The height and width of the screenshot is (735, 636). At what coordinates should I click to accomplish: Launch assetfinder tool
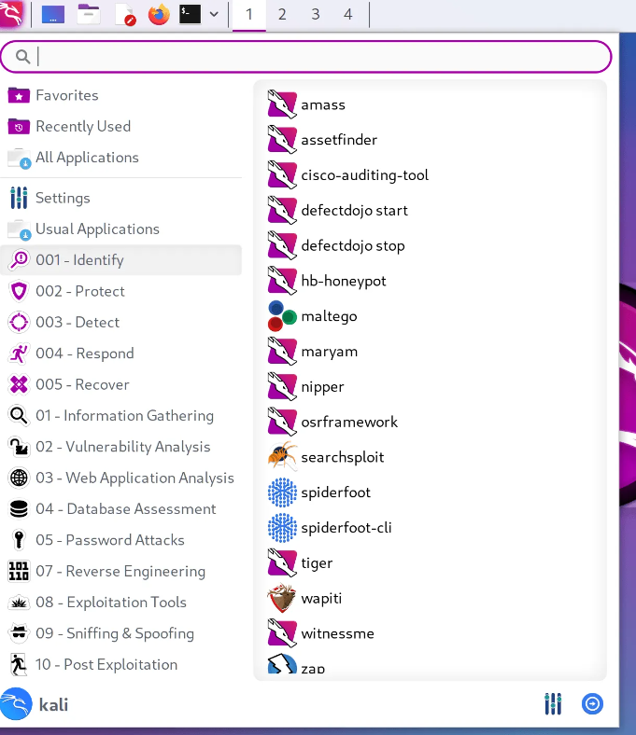click(x=430, y=140)
